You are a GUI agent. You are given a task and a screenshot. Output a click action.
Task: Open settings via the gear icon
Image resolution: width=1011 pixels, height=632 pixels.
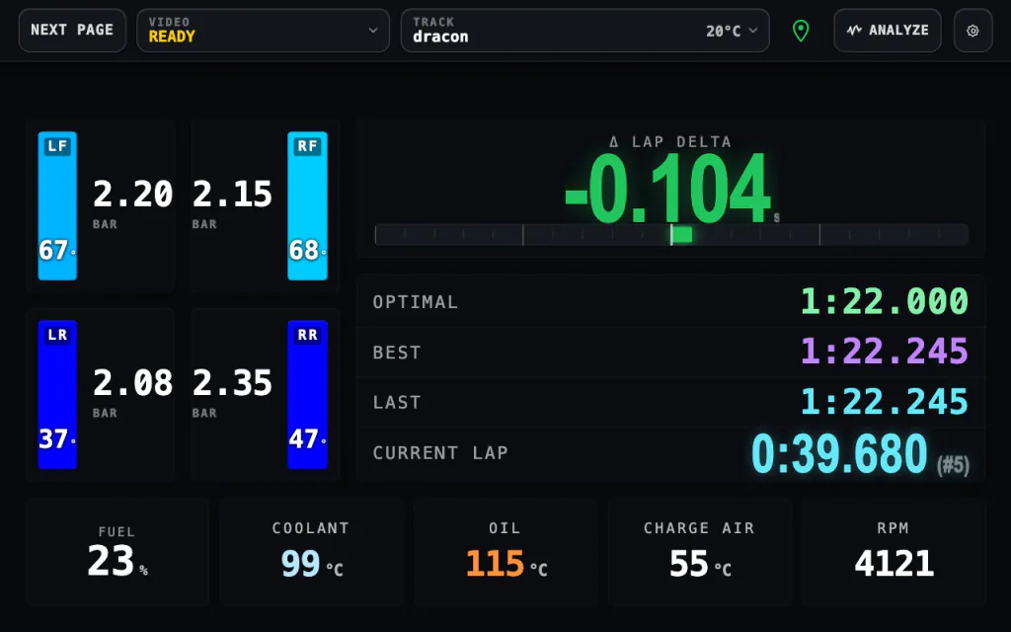972,31
